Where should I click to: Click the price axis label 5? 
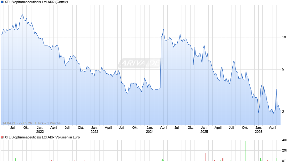[283, 70]
